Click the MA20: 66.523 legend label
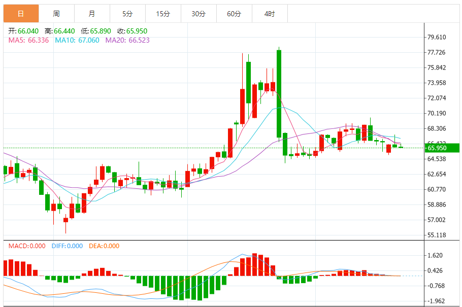This screenshot has width=462, height=307. click(127, 41)
